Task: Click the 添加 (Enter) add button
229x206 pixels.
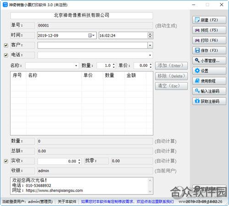Action: 171,66
